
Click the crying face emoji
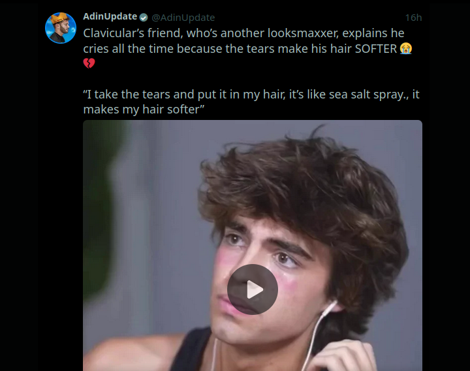[x=406, y=48]
